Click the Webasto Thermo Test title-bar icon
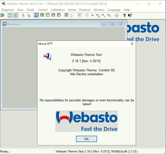Image resolution: width=166 pixels, height=154 pixels. [3, 4]
